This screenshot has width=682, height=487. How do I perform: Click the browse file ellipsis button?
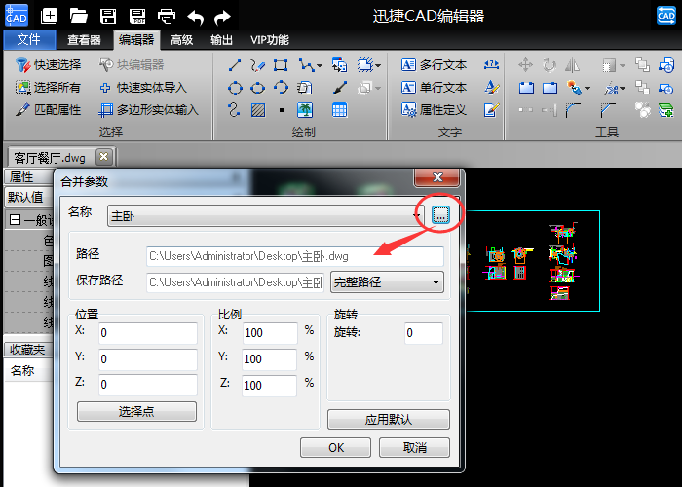click(x=440, y=215)
